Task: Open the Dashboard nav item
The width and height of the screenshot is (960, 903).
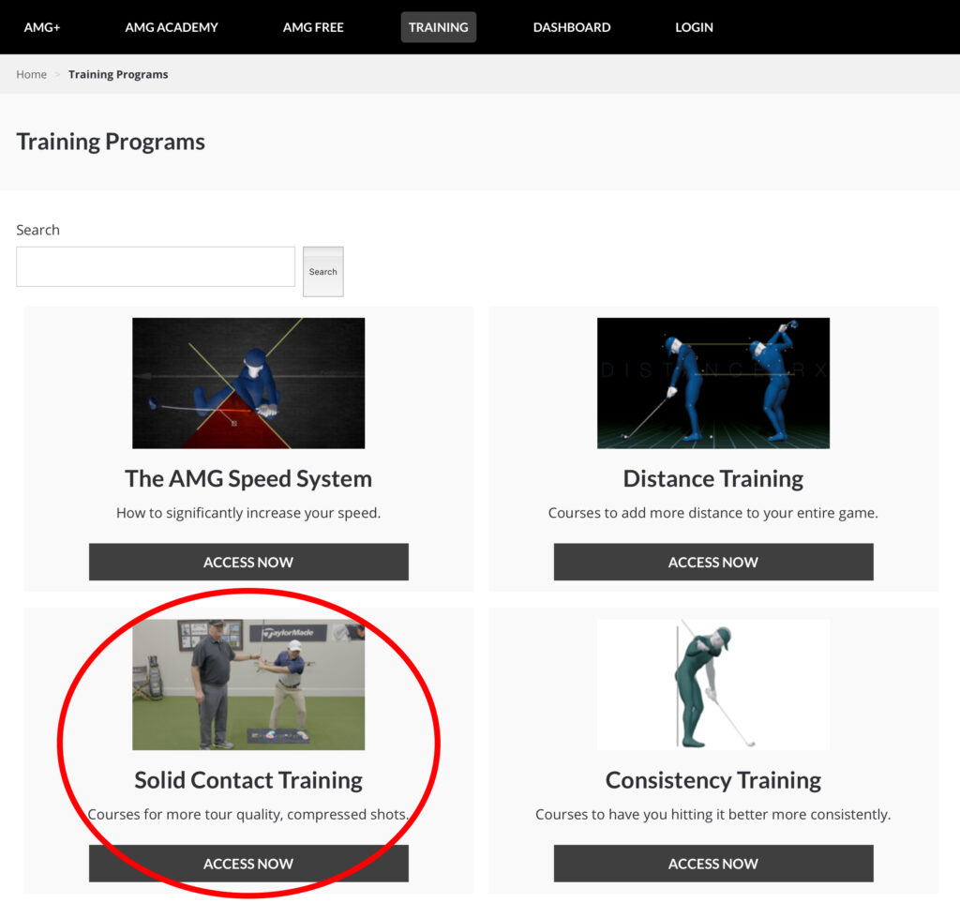Action: [x=571, y=27]
